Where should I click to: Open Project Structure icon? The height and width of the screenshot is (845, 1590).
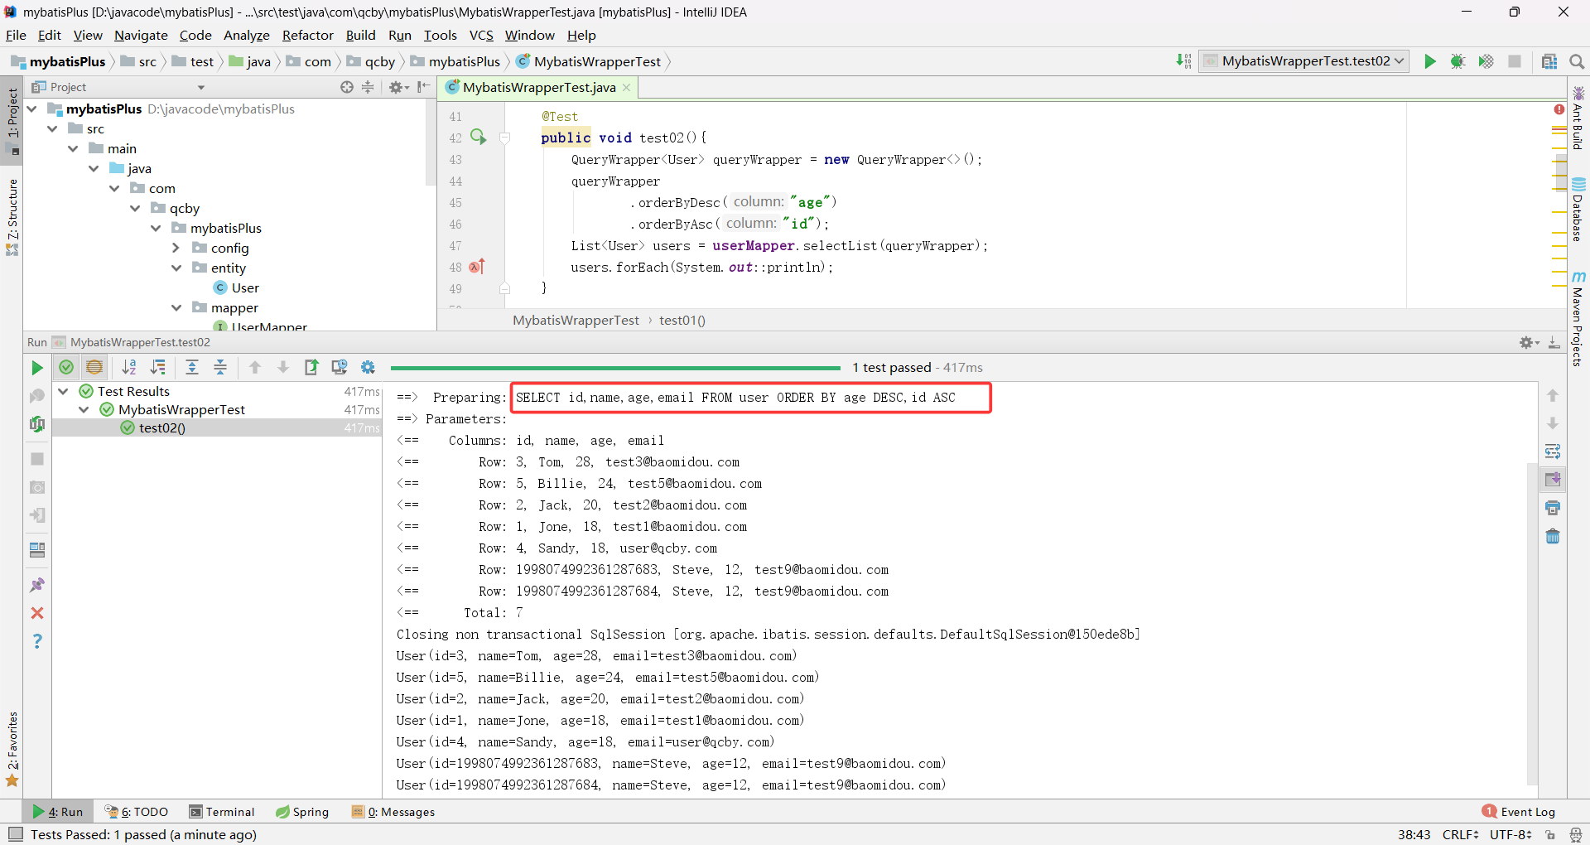point(1549,61)
